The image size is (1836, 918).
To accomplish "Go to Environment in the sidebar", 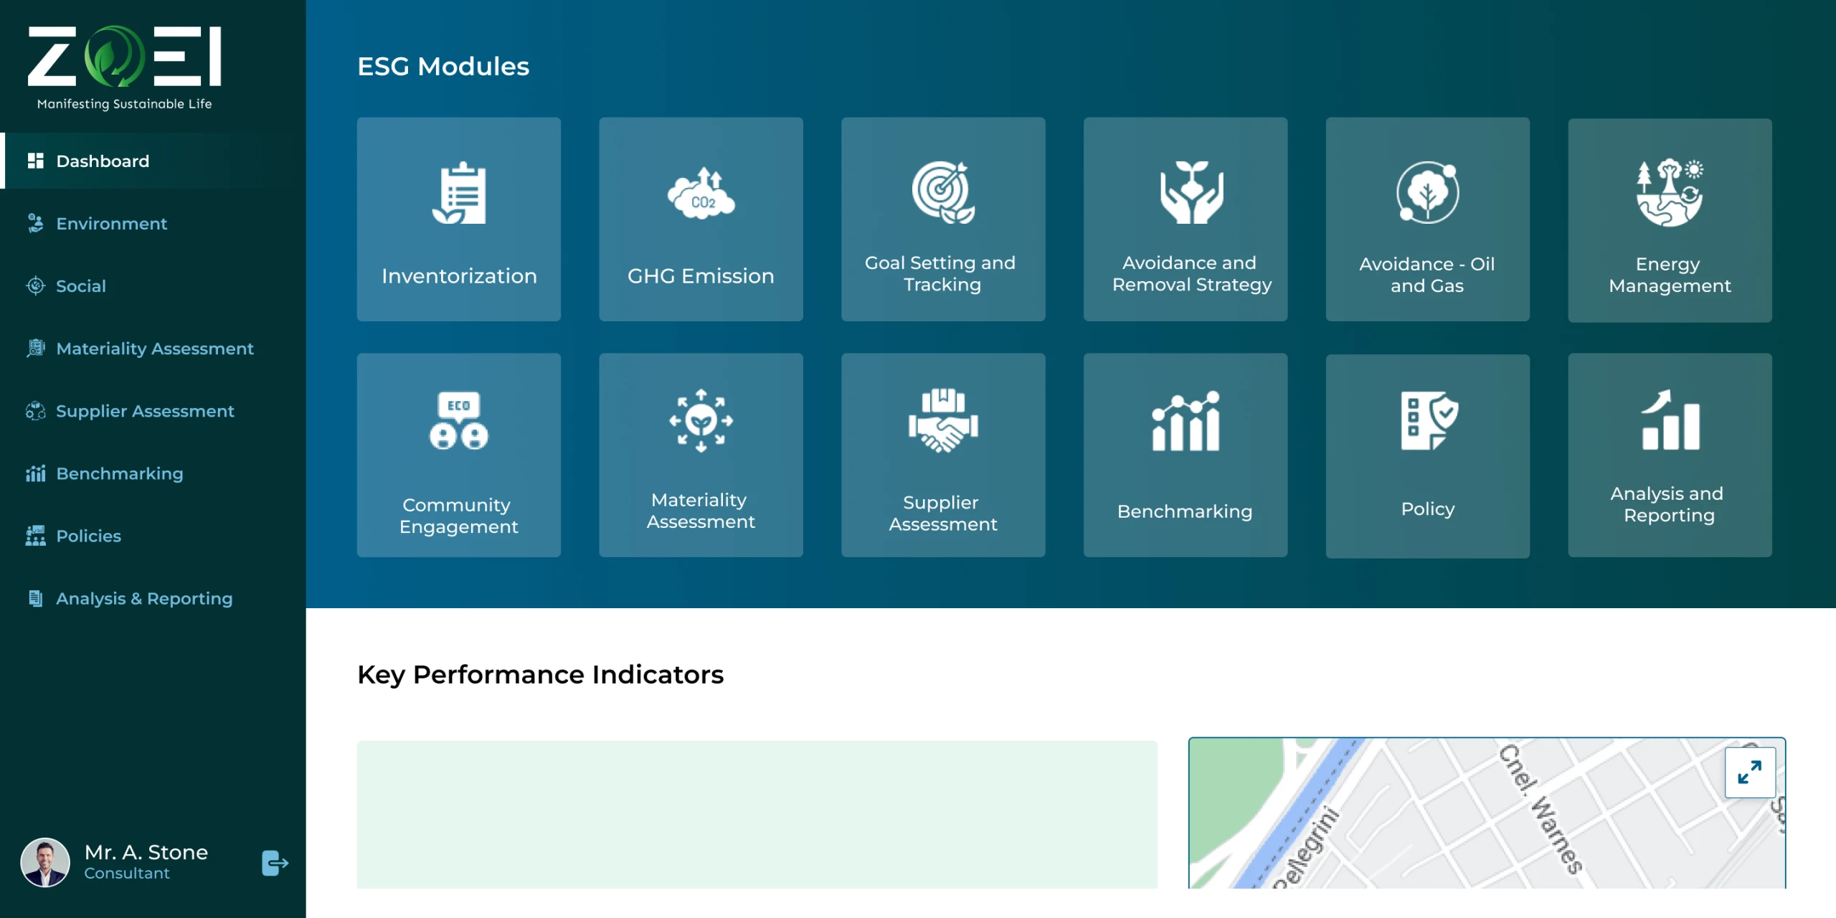I will pyautogui.click(x=111, y=224).
